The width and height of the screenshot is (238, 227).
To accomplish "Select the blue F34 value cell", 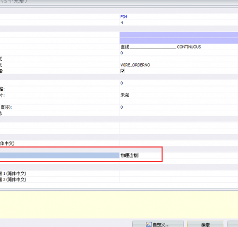I will tap(179, 17).
